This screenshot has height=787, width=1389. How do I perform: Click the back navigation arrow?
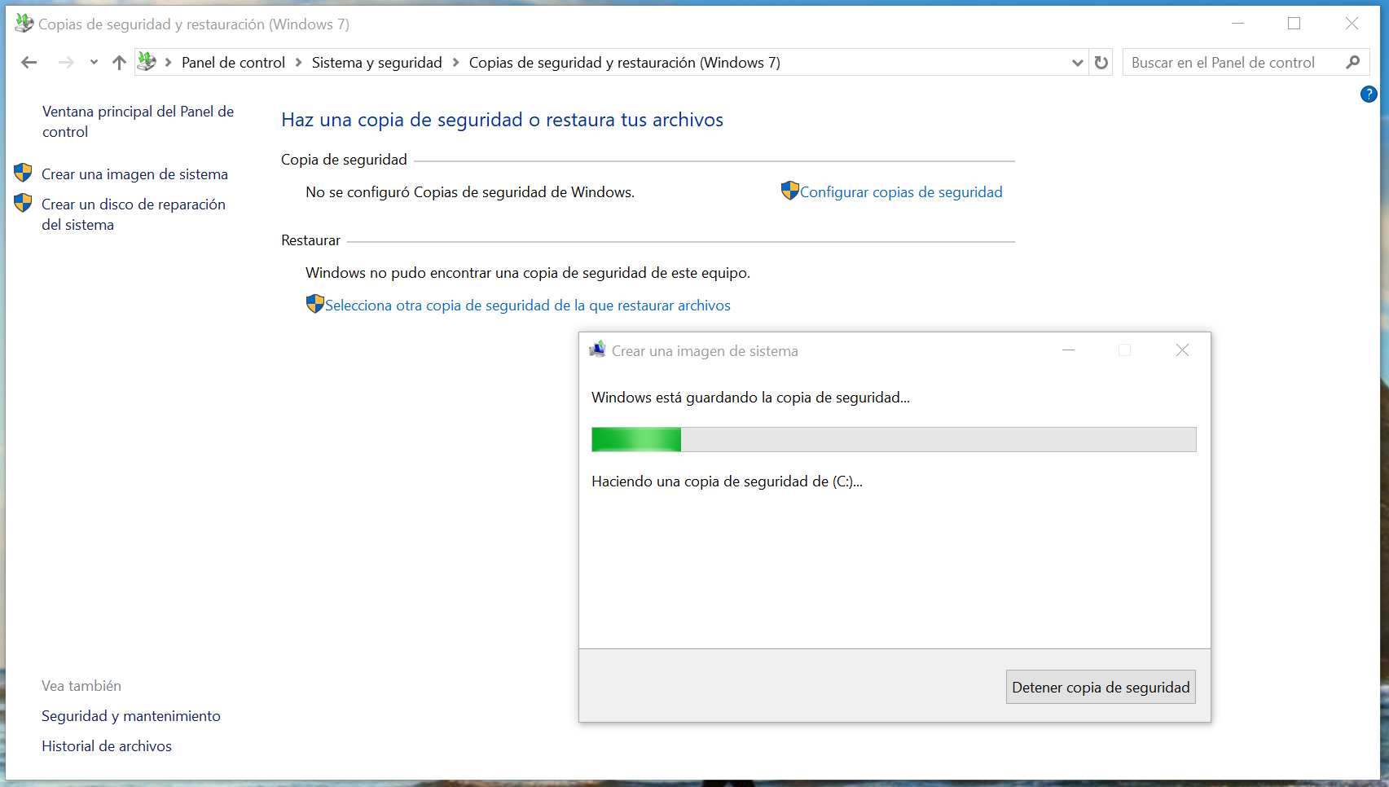[x=29, y=63]
